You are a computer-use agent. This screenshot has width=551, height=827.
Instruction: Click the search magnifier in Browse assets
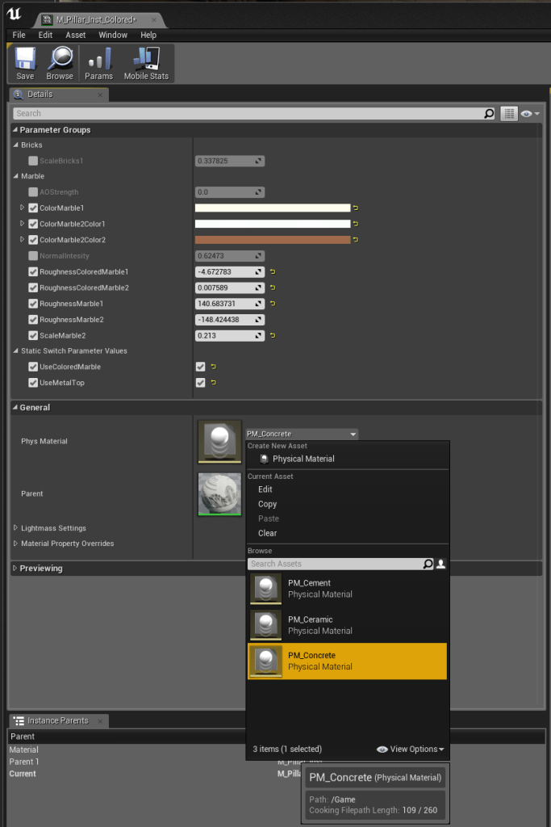(x=428, y=564)
